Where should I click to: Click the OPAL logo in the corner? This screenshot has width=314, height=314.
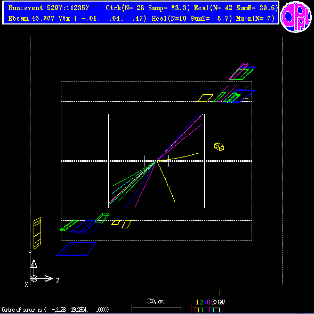(x=296, y=17)
